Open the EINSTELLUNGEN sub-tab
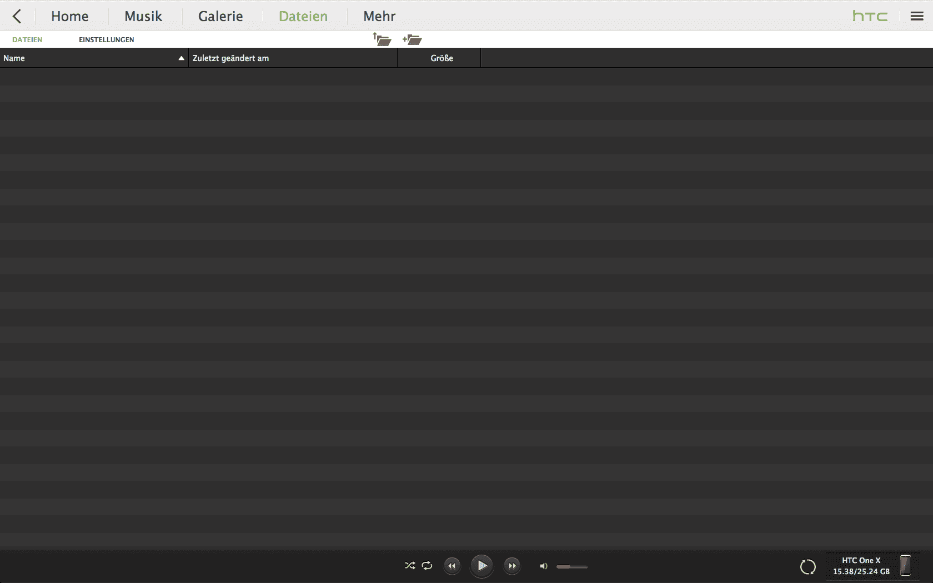 click(107, 39)
